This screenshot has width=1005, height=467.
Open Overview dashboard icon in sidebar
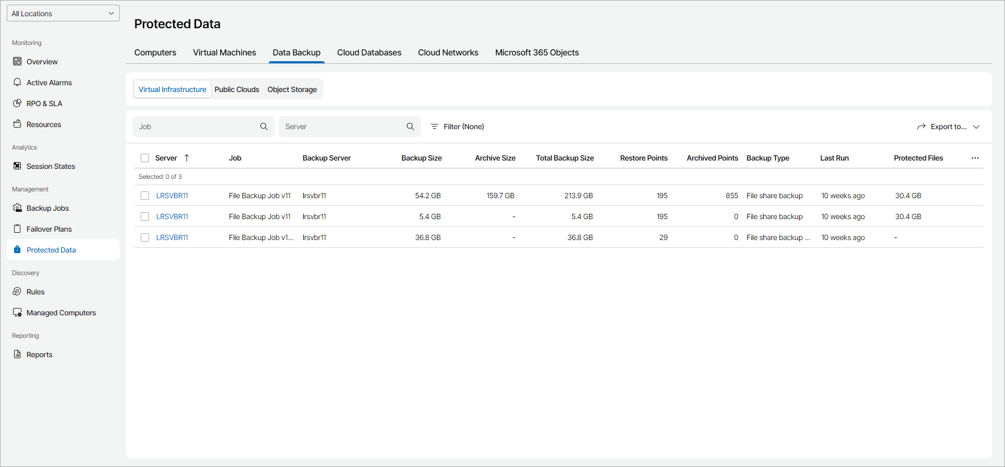click(x=17, y=62)
